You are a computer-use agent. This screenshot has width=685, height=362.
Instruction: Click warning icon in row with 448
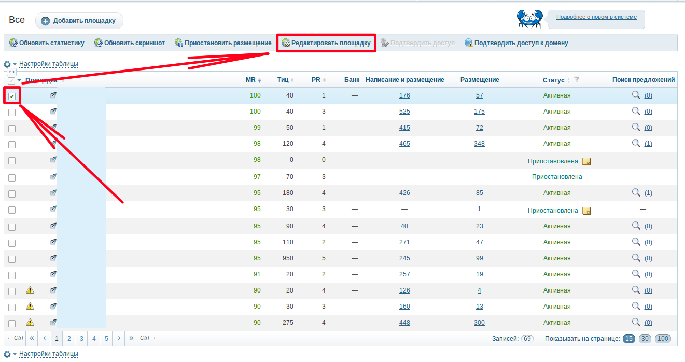click(30, 322)
